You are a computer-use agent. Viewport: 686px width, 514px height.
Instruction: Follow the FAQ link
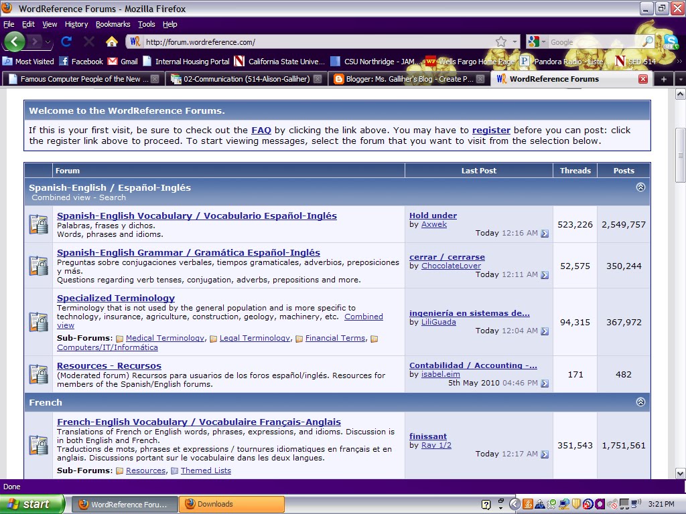pos(261,130)
